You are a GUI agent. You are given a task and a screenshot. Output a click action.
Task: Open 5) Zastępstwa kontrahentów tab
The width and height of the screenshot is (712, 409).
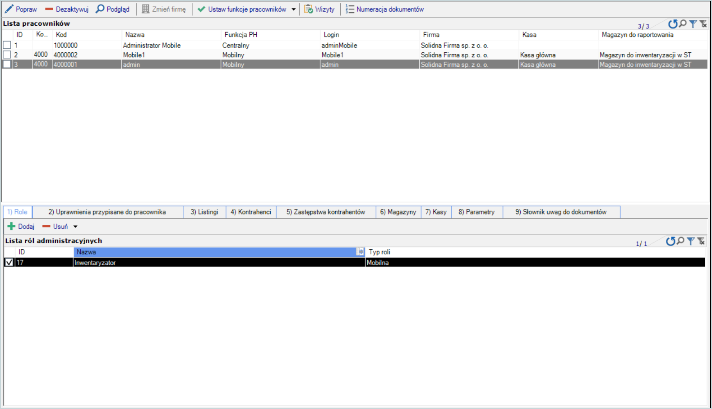326,212
